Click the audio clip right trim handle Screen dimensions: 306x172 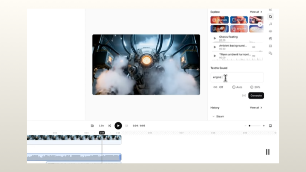point(120,157)
